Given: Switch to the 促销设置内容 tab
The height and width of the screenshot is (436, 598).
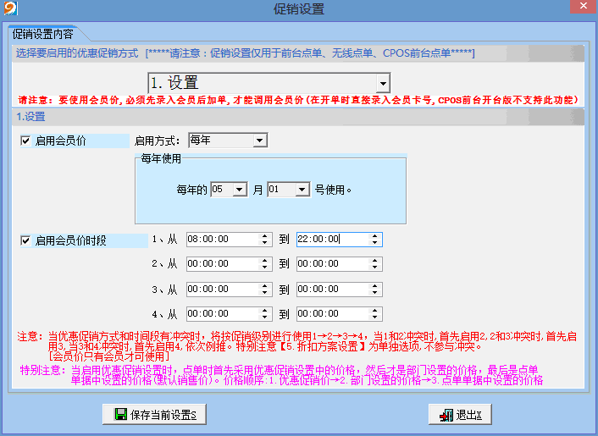Looking at the screenshot, I should (x=42, y=35).
